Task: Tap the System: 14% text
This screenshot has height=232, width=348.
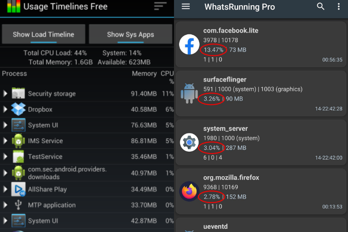Action: (122, 53)
